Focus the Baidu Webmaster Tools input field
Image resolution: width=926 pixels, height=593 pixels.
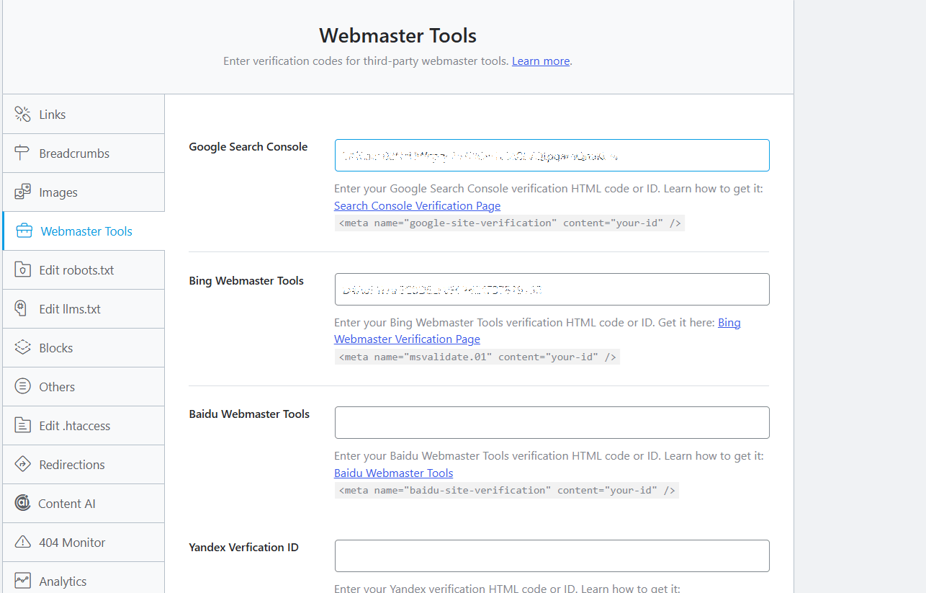point(552,422)
